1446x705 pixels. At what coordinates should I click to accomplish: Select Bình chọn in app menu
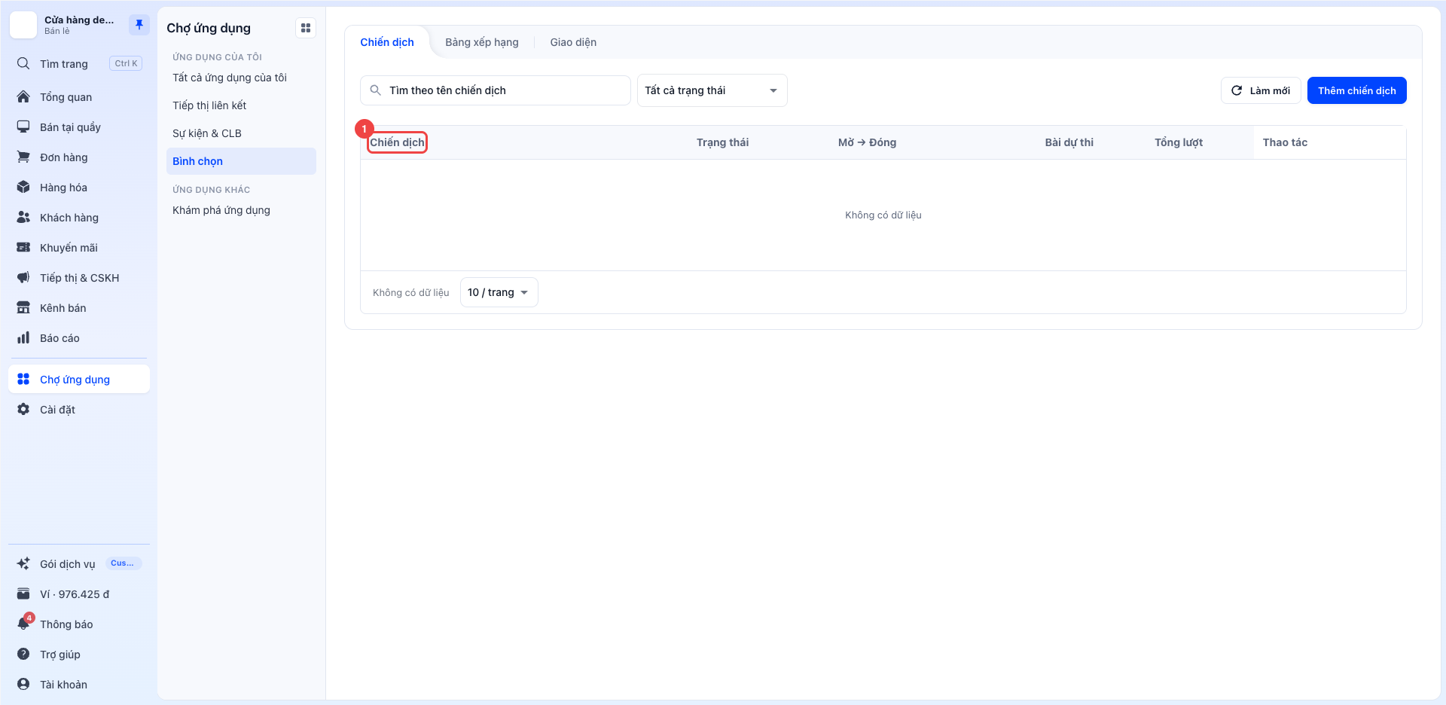pyautogui.click(x=241, y=161)
